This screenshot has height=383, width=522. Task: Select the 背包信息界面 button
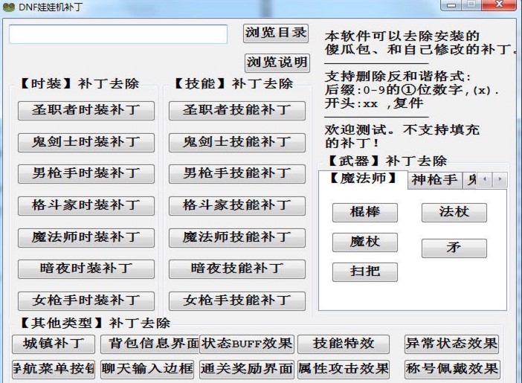tap(149, 344)
